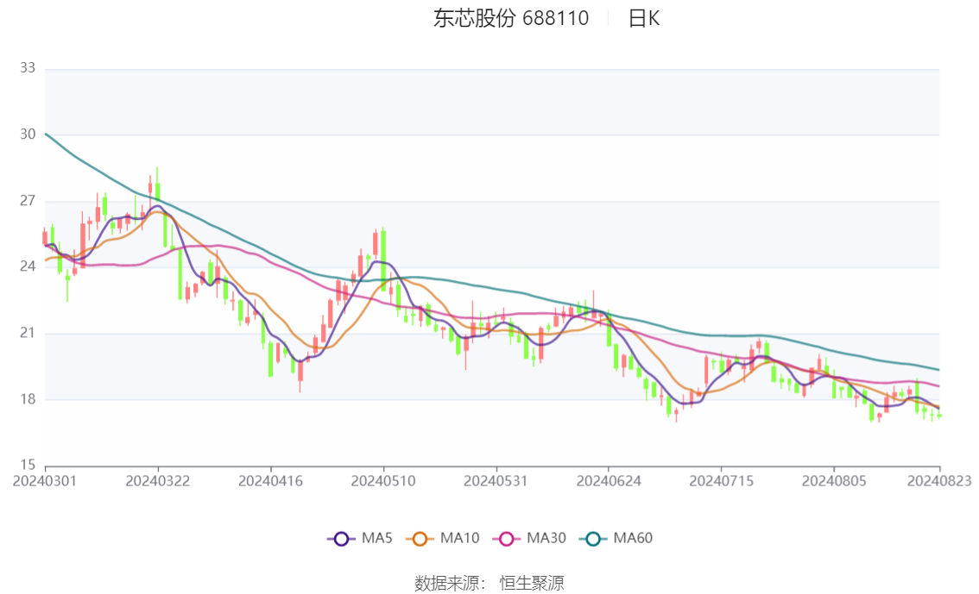Image resolution: width=979 pixels, height=594 pixels.
Task: Select x-axis date label 20240805
Action: pos(833,481)
